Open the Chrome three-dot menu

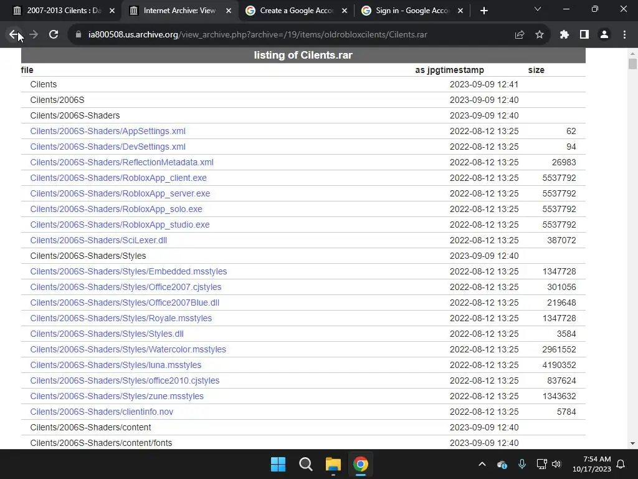pos(624,35)
